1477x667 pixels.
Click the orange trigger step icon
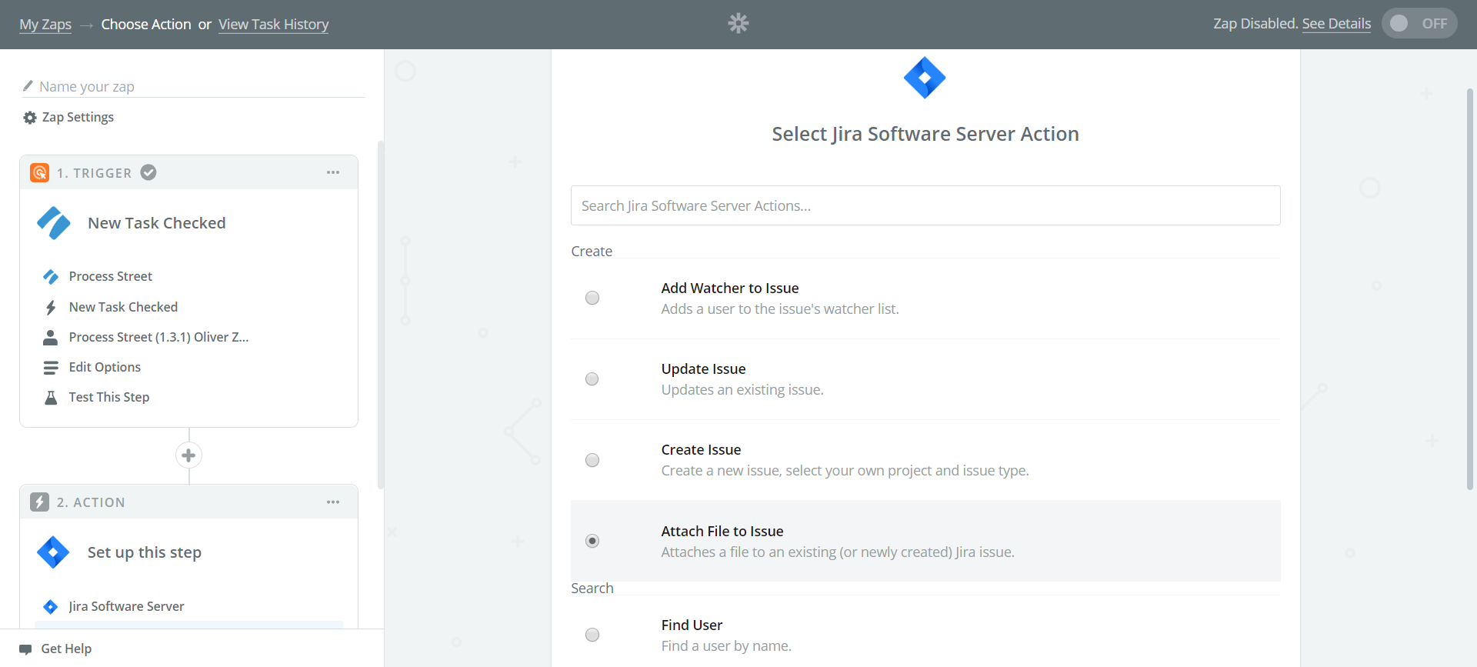40,172
